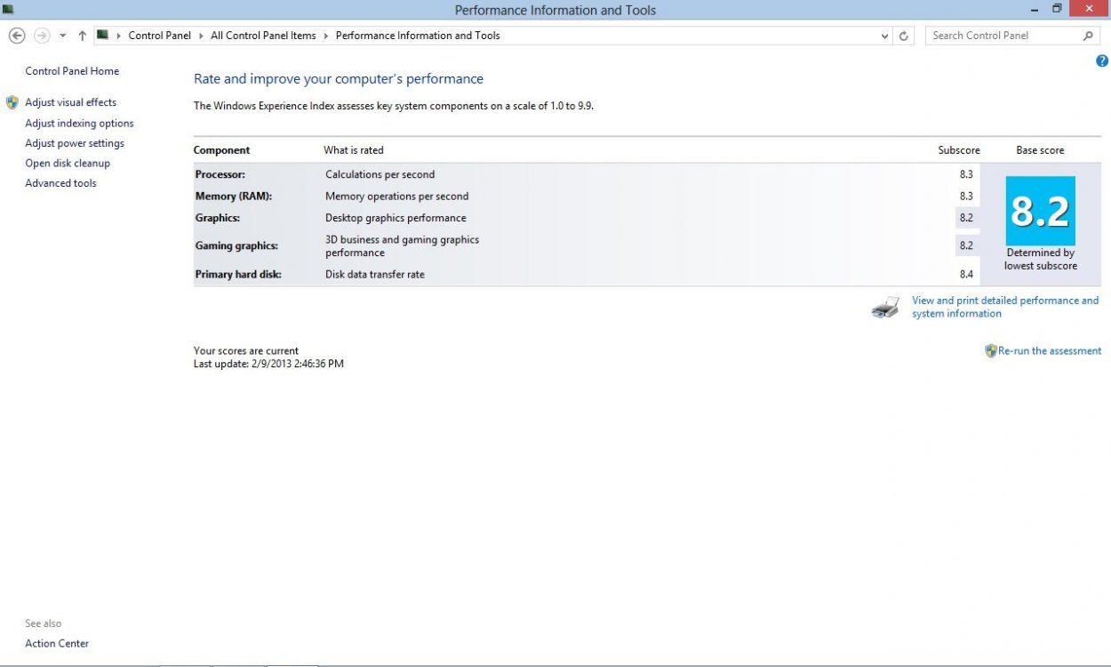1111x667 pixels.
Task: Open Help with the blue question icon
Action: coord(1102,61)
